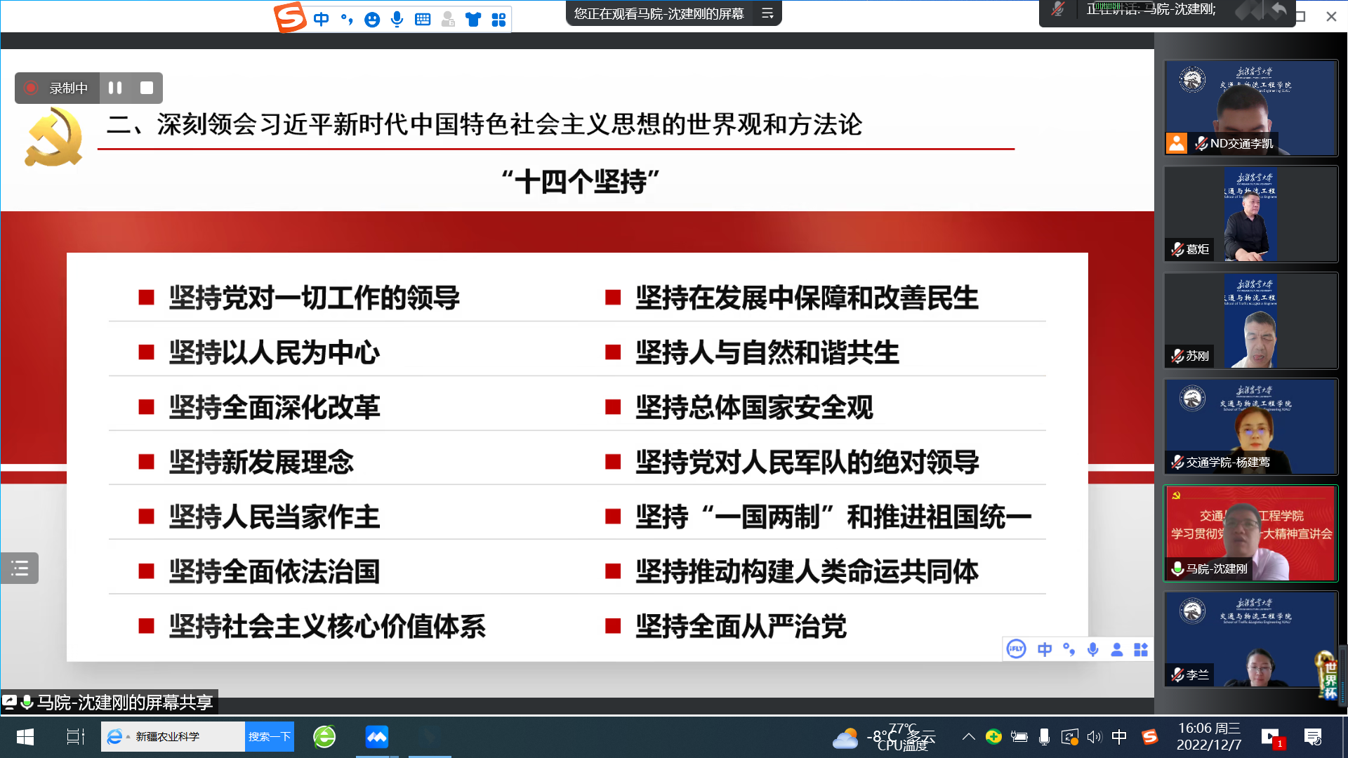Open the Tencent Meeting taskbar icon

point(377,736)
